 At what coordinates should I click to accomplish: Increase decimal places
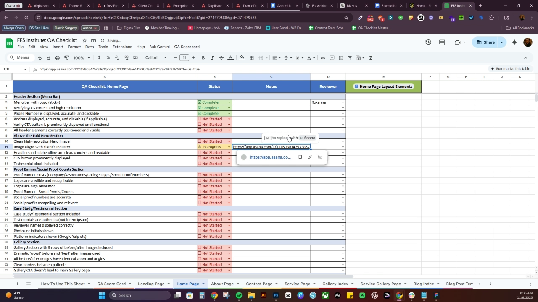coord(126,58)
